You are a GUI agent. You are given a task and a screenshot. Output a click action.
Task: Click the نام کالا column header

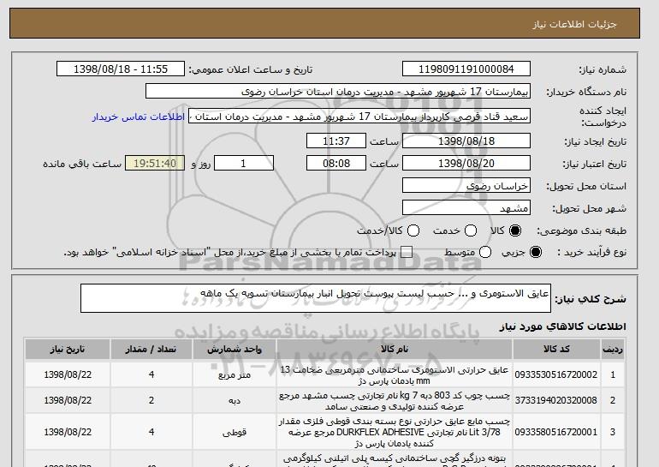(x=395, y=350)
